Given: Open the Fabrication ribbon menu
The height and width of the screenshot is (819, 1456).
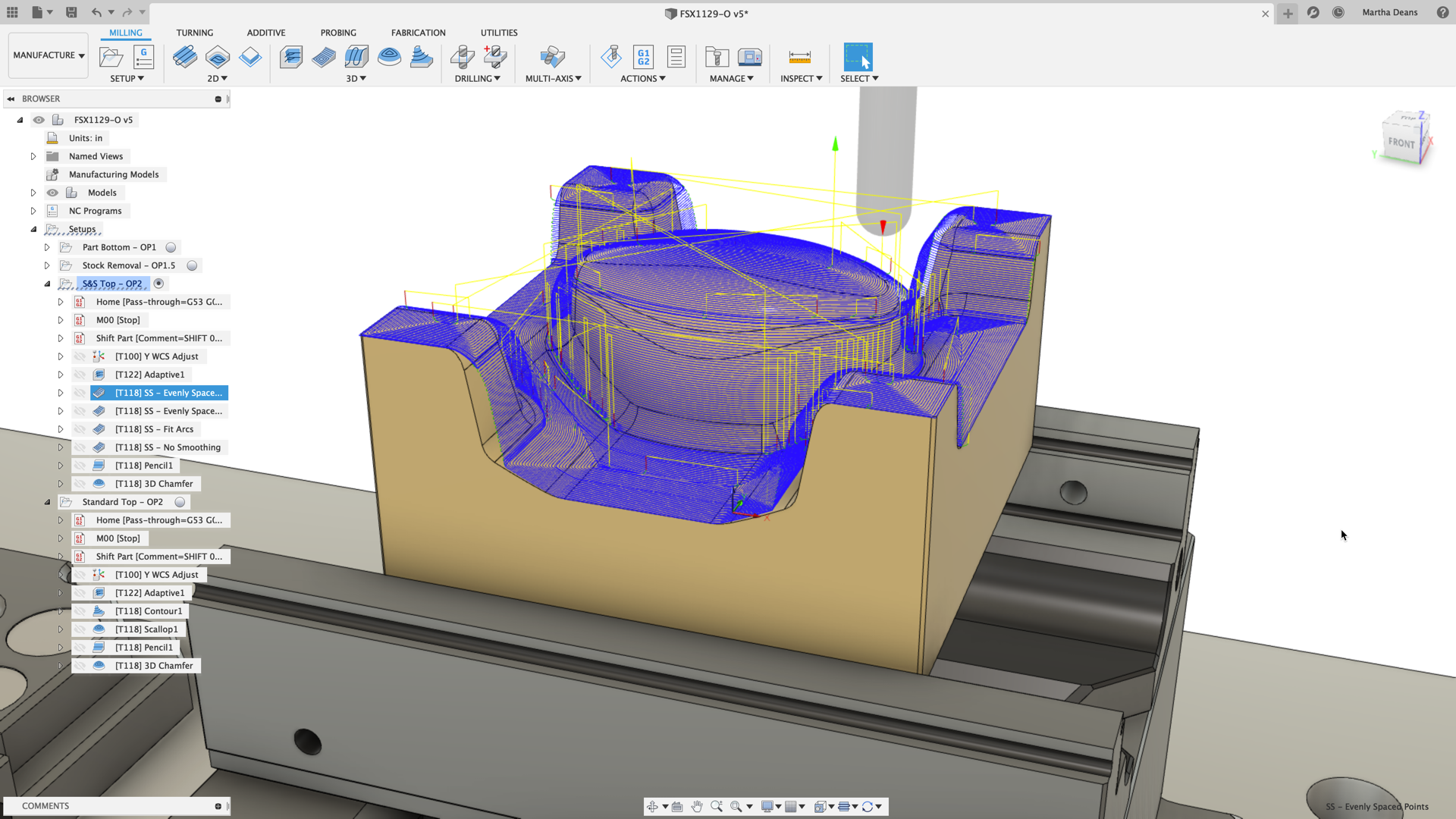Looking at the screenshot, I should tap(418, 32).
